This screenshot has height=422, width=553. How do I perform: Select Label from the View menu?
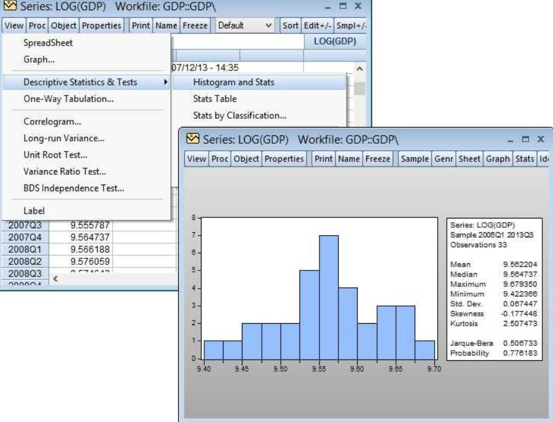pos(86,211)
